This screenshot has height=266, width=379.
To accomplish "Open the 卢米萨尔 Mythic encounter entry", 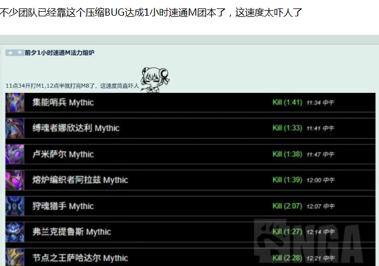I will tap(63, 154).
